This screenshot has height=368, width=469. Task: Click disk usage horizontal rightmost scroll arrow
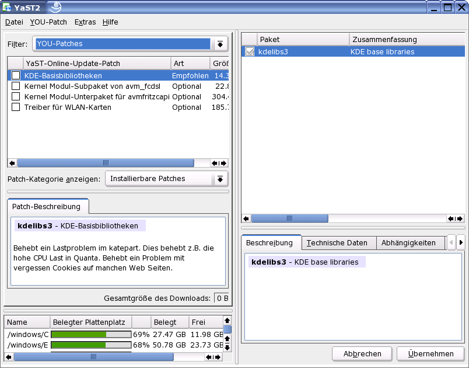218,357
